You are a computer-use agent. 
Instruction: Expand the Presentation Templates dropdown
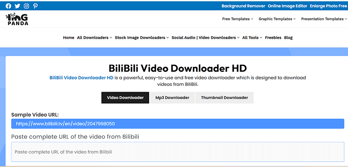coord(324,19)
